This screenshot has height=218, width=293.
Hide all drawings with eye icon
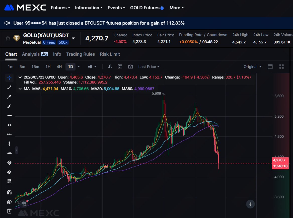click(x=9, y=202)
